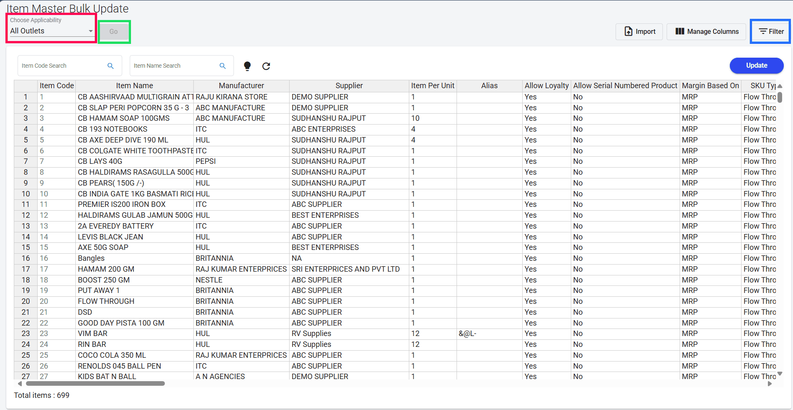
Task: Select the GOOD DAY PISTA 100 GM cell
Action: [x=135, y=323]
